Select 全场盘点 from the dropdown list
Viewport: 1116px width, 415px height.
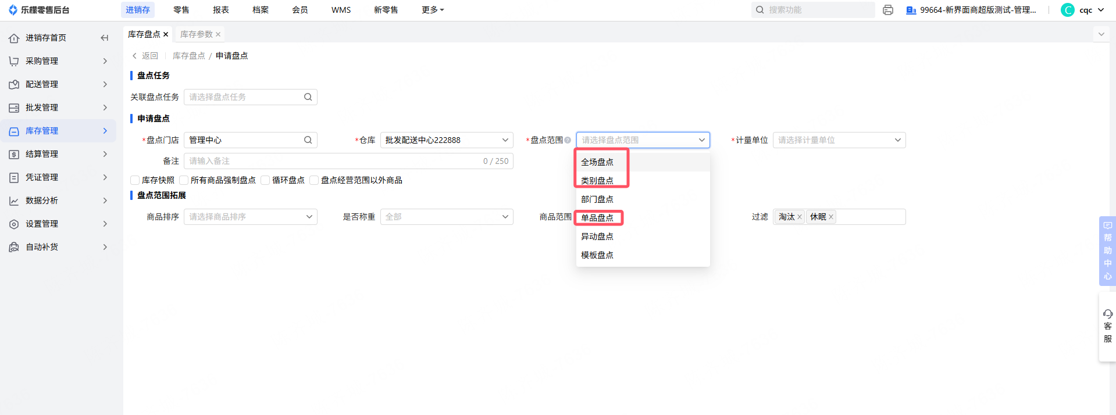(643, 162)
